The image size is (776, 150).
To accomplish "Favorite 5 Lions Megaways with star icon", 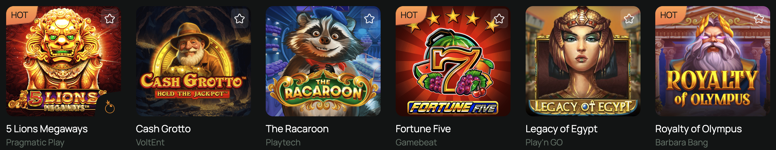I will [110, 19].
